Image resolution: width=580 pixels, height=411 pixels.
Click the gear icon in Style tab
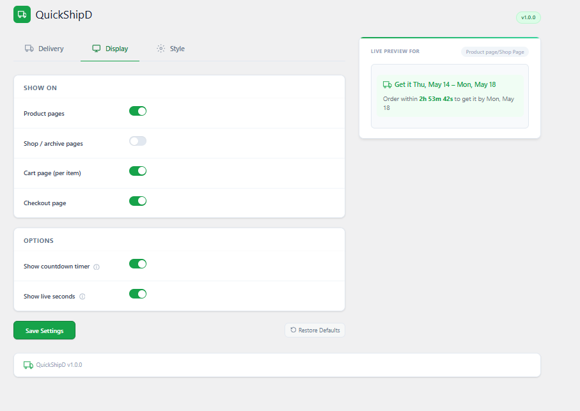tap(161, 49)
